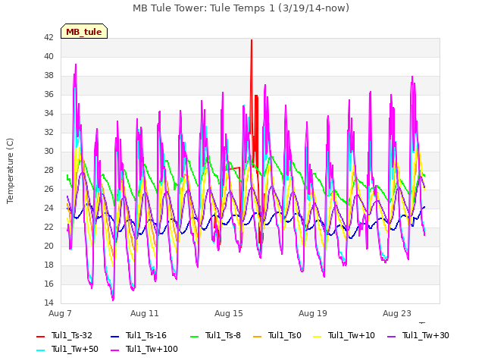Click the Aug 19 x-axis tick label
Screen dimensions: 485x364
(x=313, y=313)
